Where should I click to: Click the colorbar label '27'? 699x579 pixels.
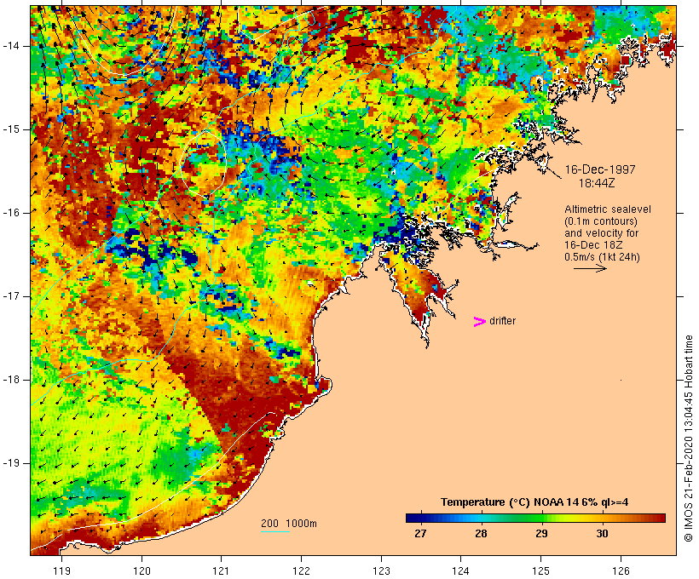[420, 533]
